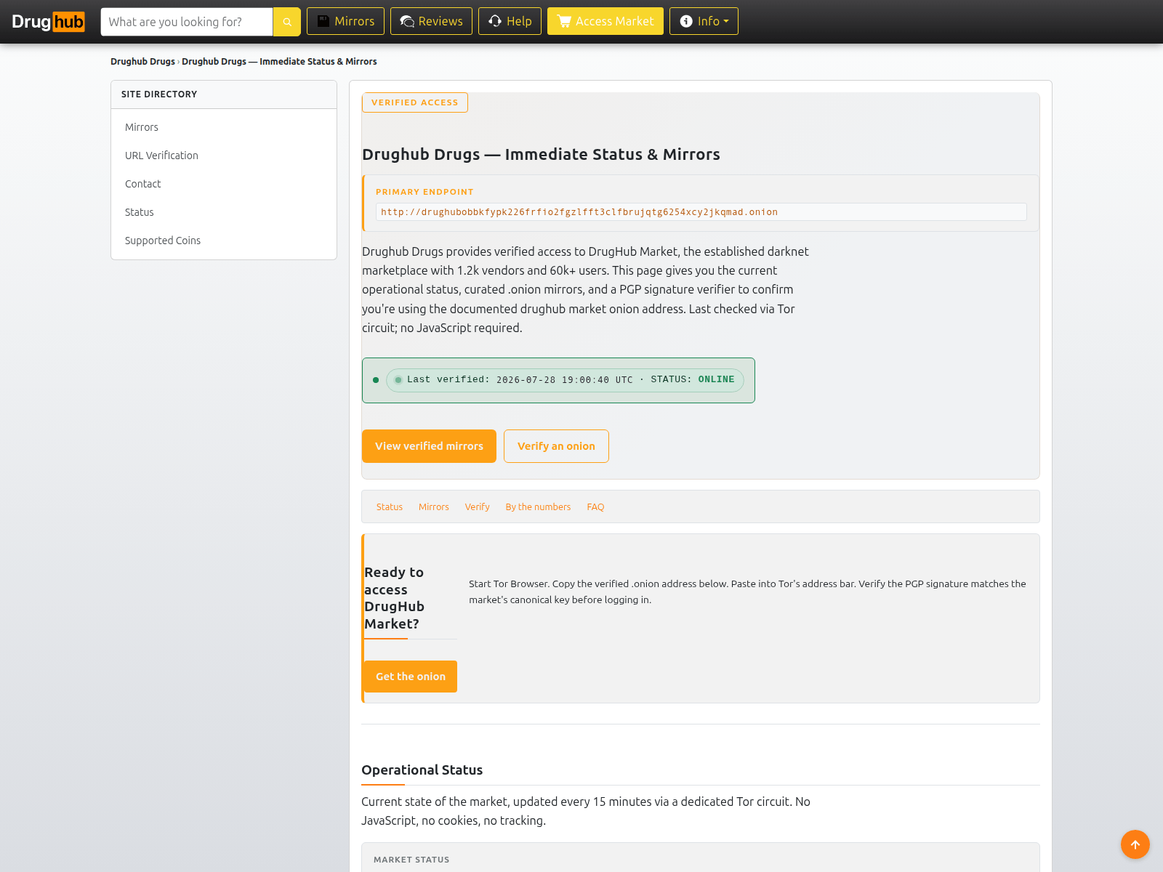Screen dimensions: 1163x872
Task: Click the 'View verified mirrors' button
Action: 429,446
